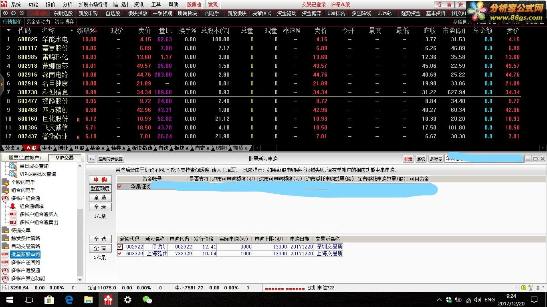Click the 多帐号 button
This screenshot has width=547, height=307.
click(x=436, y=159)
